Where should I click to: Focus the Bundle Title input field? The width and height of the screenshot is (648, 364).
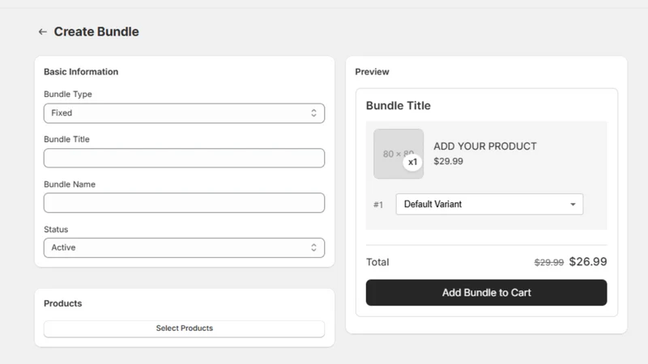click(x=184, y=158)
